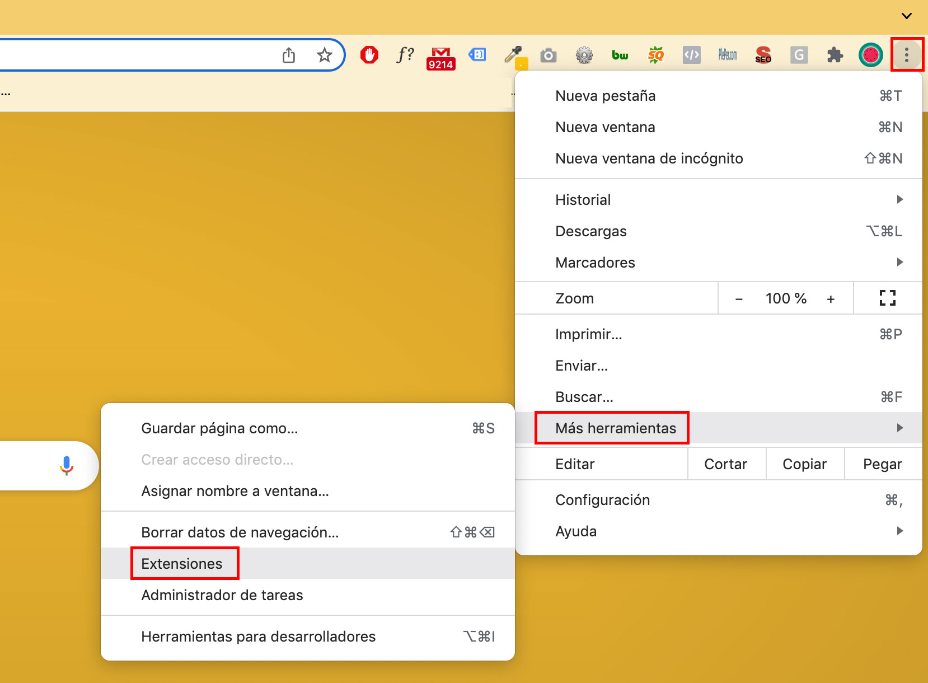
Task: Open Herramientas para desarrolladores
Action: (308, 637)
